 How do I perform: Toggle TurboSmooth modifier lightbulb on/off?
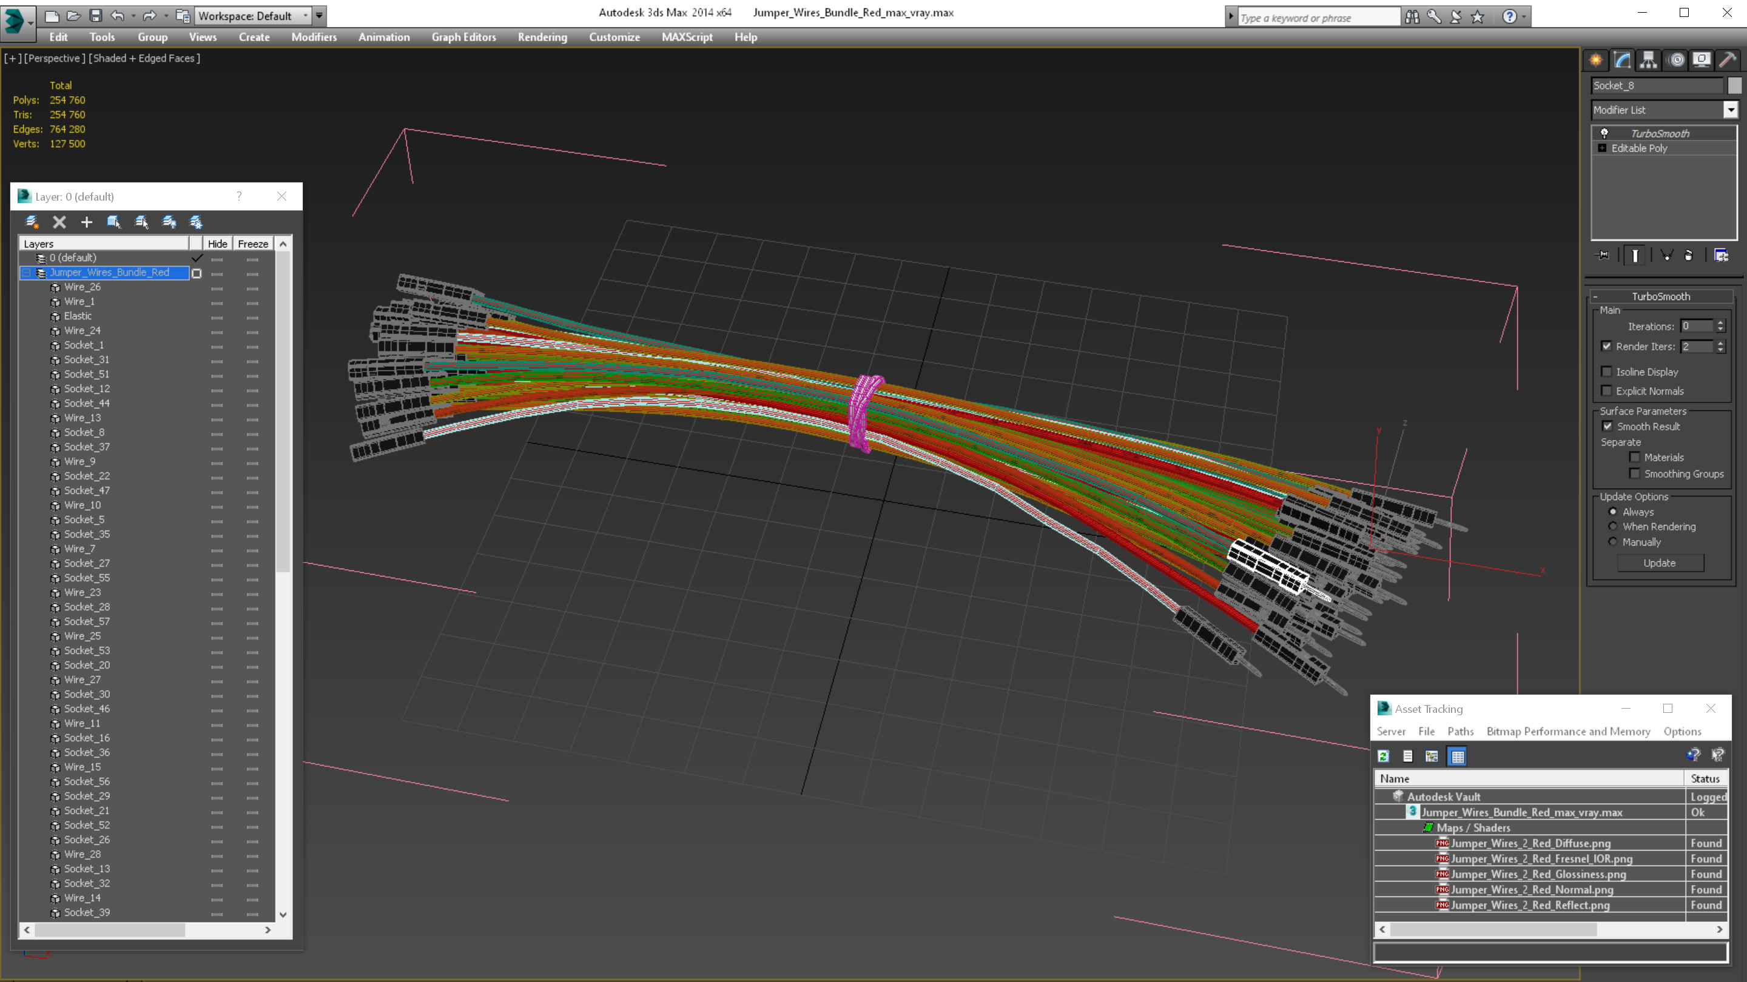1604,133
